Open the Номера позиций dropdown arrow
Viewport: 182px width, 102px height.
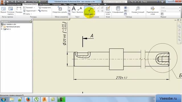pos(138,14)
